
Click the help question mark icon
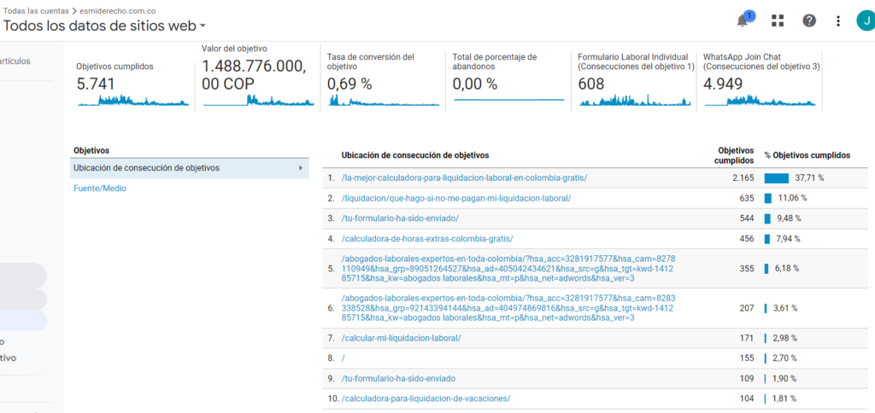[808, 20]
